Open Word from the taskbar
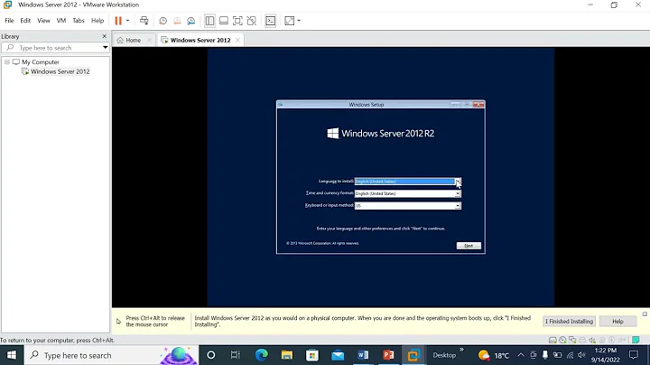Screen dimensions: 650x365 363,355
